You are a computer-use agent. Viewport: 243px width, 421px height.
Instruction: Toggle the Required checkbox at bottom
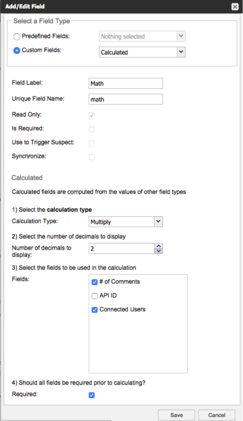pyautogui.click(x=92, y=395)
